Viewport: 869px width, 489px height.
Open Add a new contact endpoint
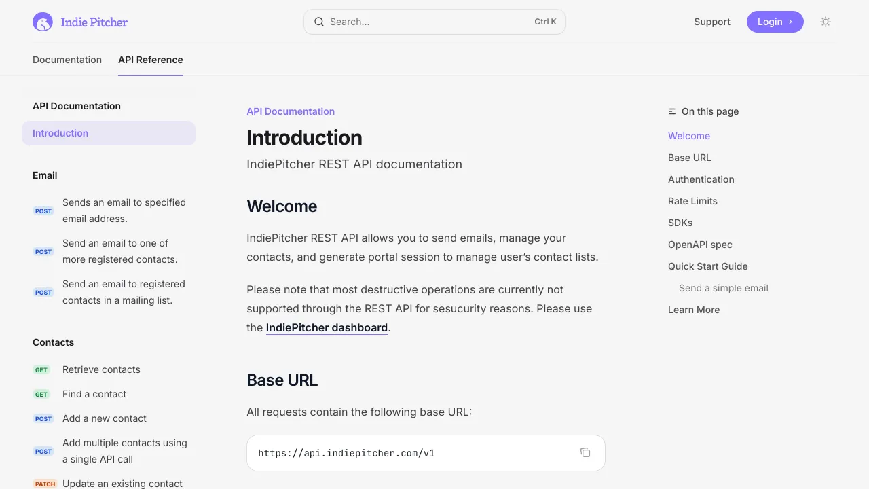click(x=105, y=418)
